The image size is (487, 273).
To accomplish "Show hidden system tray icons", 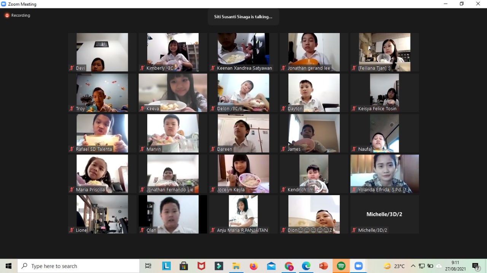I will [x=413, y=266].
